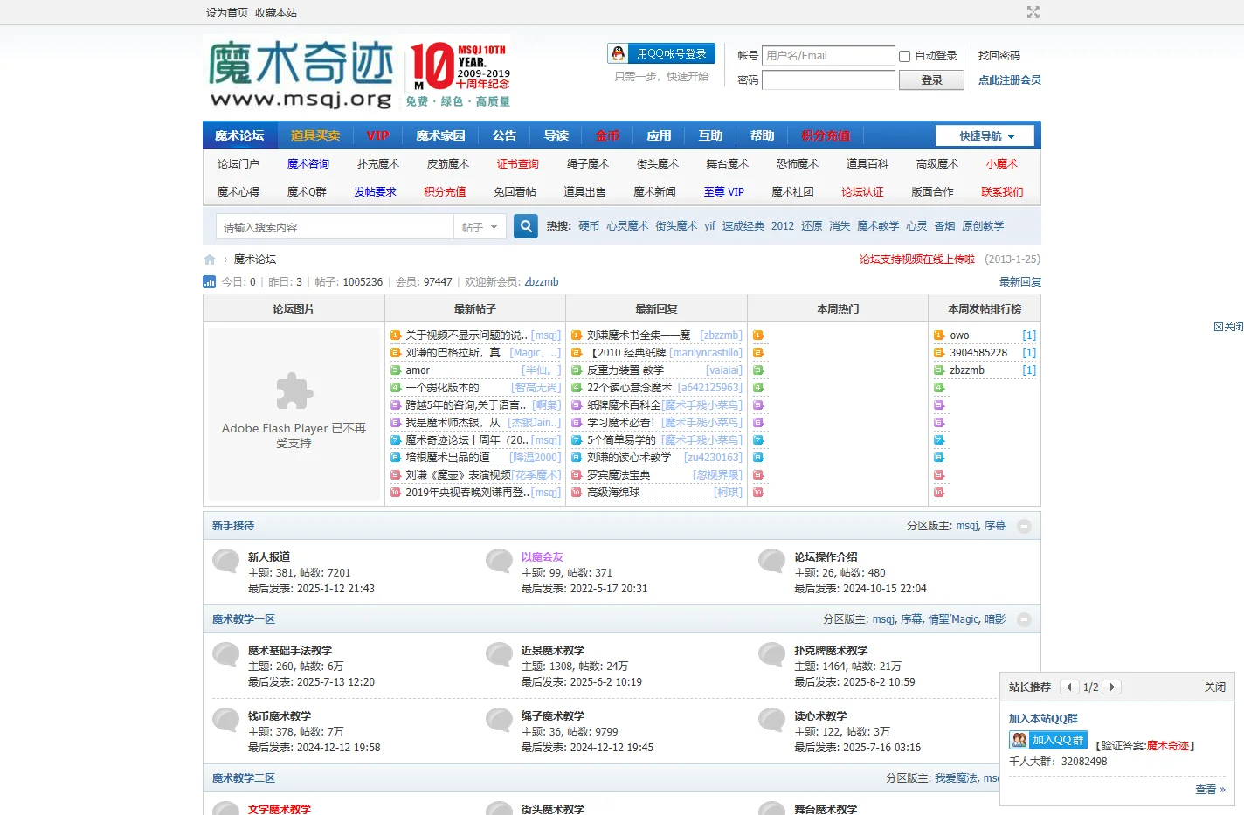This screenshot has width=1244, height=815.
Task: Click the 联系我们 sub-navigation link
Action: click(x=1002, y=192)
